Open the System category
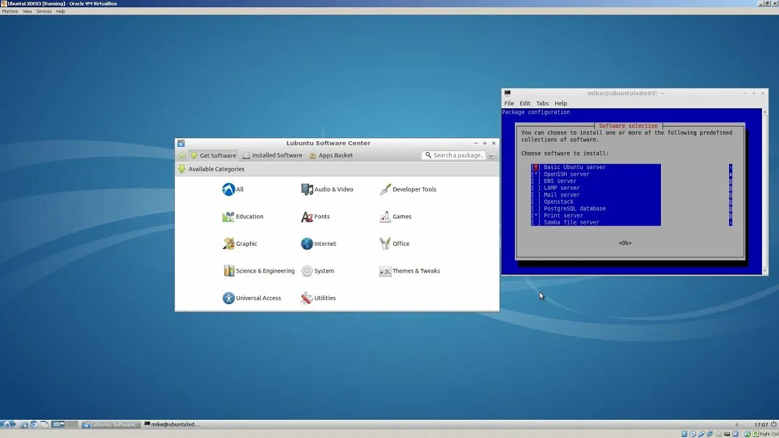The image size is (779, 438). tap(317, 271)
